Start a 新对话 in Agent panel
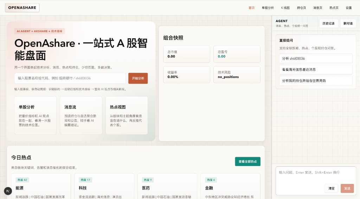Viewport: 360px width, 199px height. click(348, 24)
